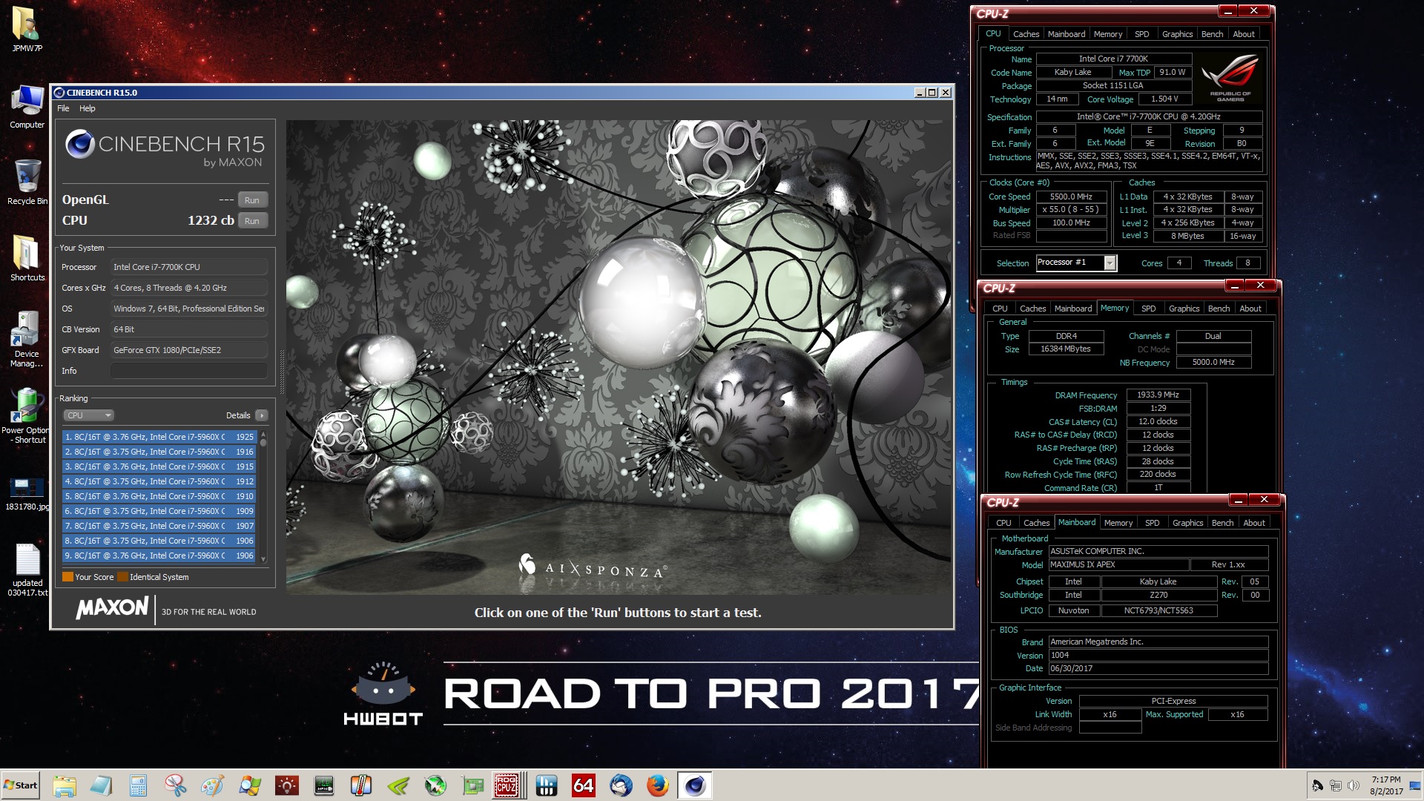Click the thermometer temperature monitor taskbar icon

pos(361,785)
